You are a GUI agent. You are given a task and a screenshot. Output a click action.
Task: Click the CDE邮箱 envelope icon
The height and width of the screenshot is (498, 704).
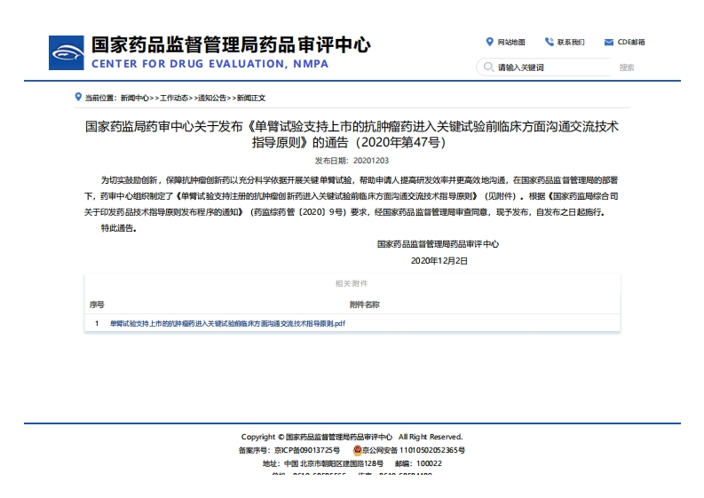coord(609,42)
